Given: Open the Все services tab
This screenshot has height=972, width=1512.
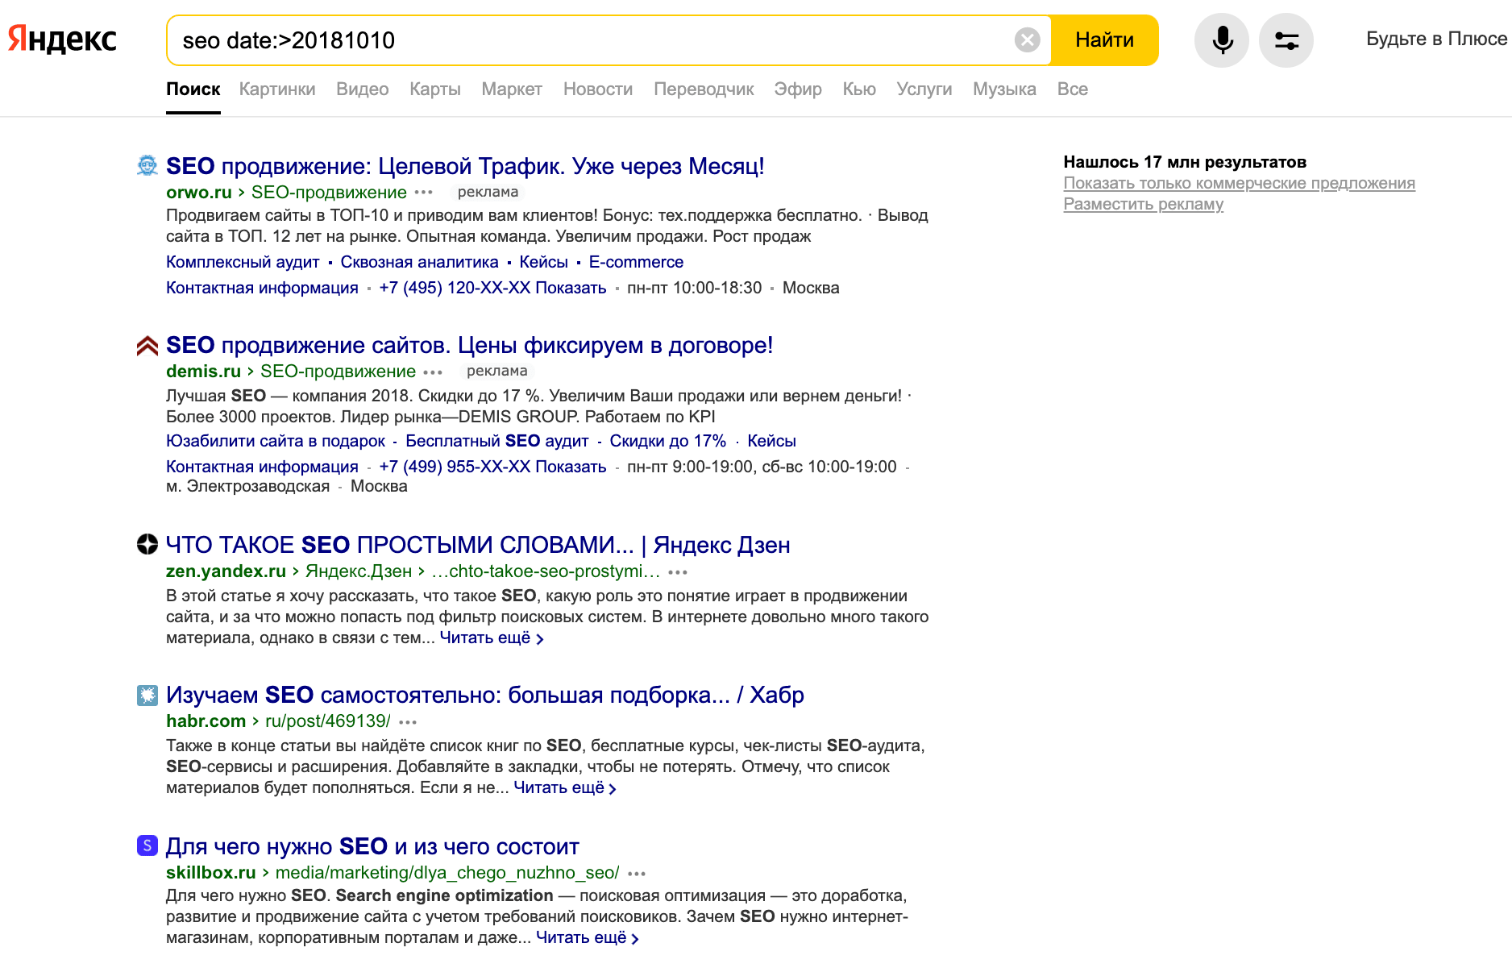Looking at the screenshot, I should tap(1073, 89).
